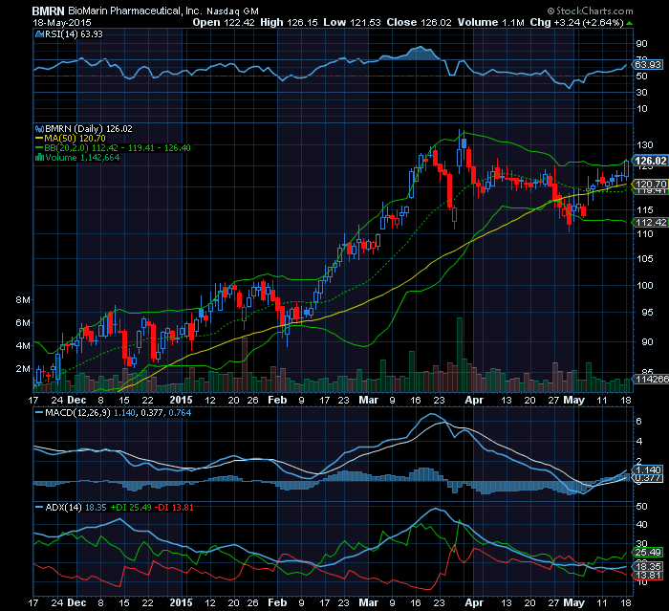
Task: Click the green up arrow beside Chg
Action: point(629,23)
